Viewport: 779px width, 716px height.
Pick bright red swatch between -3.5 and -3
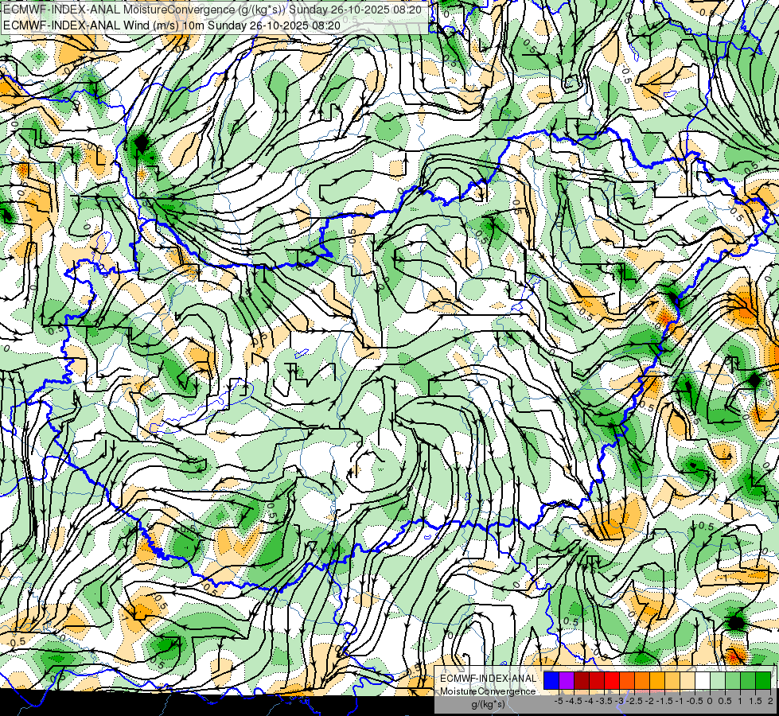pos(612,681)
